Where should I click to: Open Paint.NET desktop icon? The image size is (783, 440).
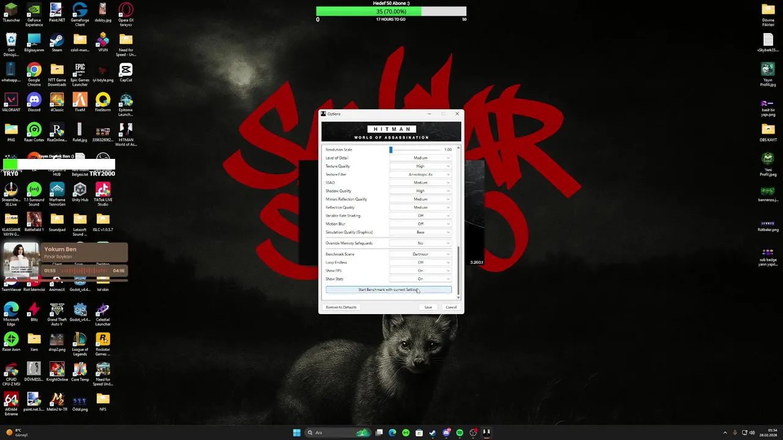(57, 13)
